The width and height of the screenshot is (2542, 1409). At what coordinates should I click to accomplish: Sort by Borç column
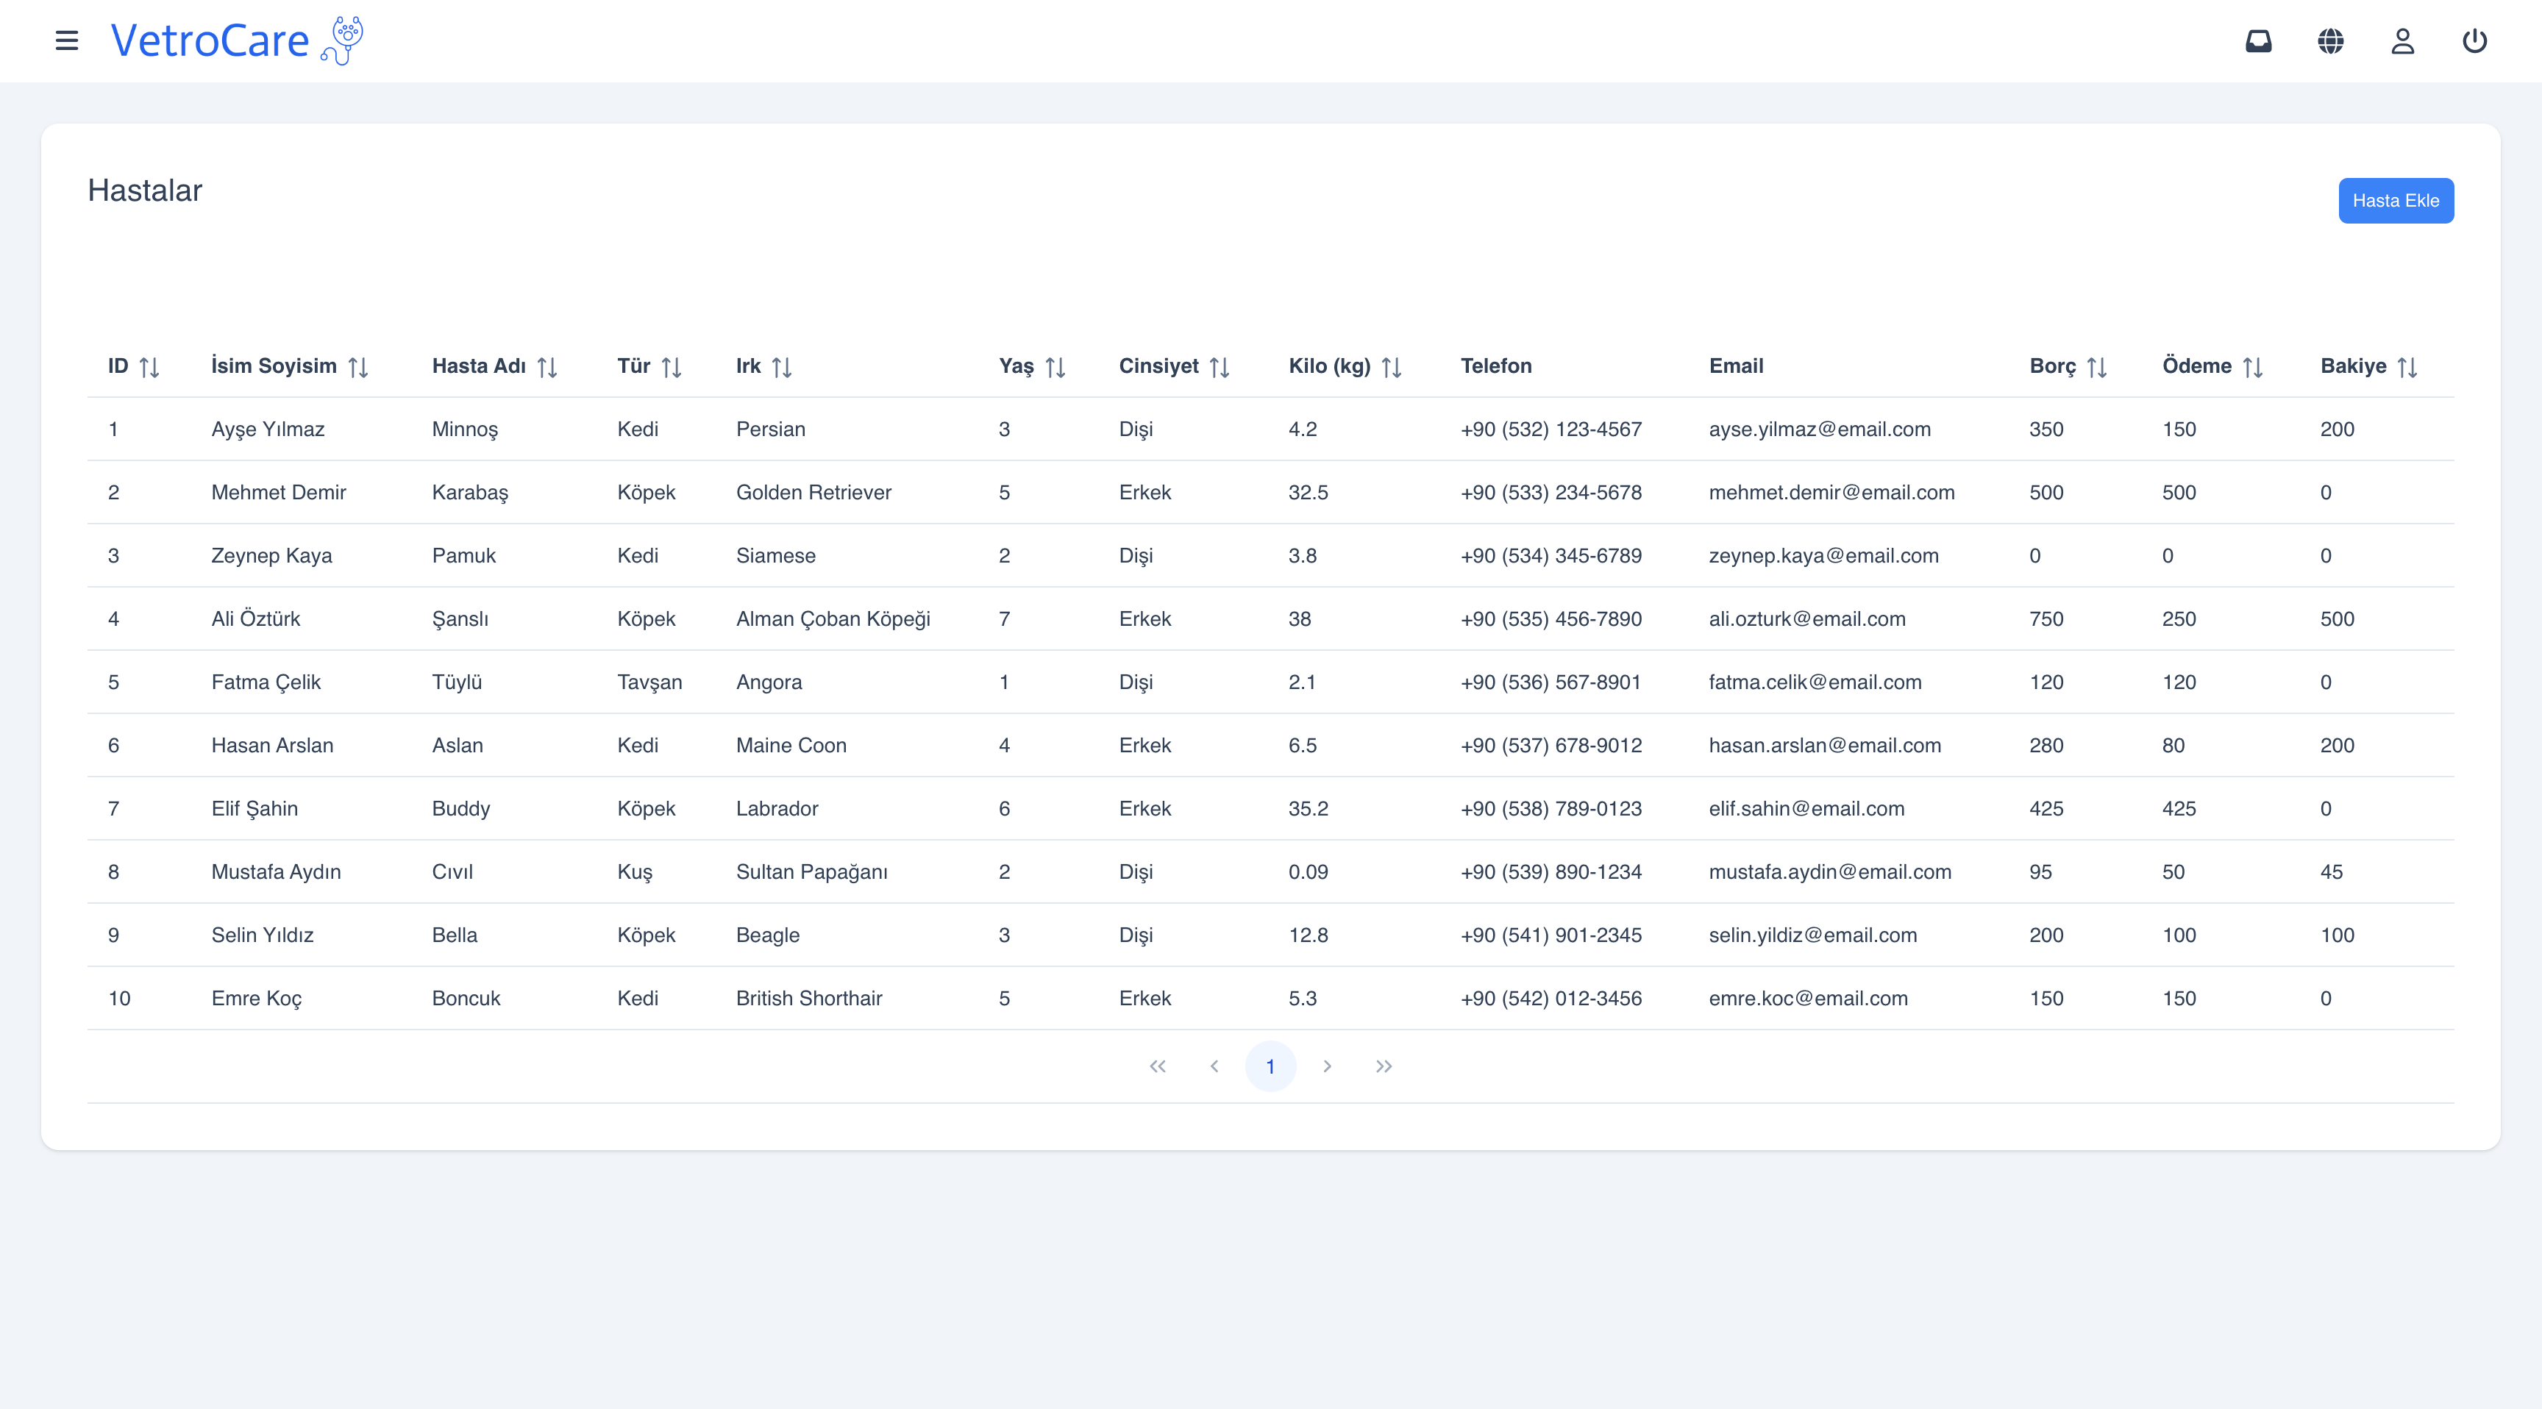point(2096,367)
